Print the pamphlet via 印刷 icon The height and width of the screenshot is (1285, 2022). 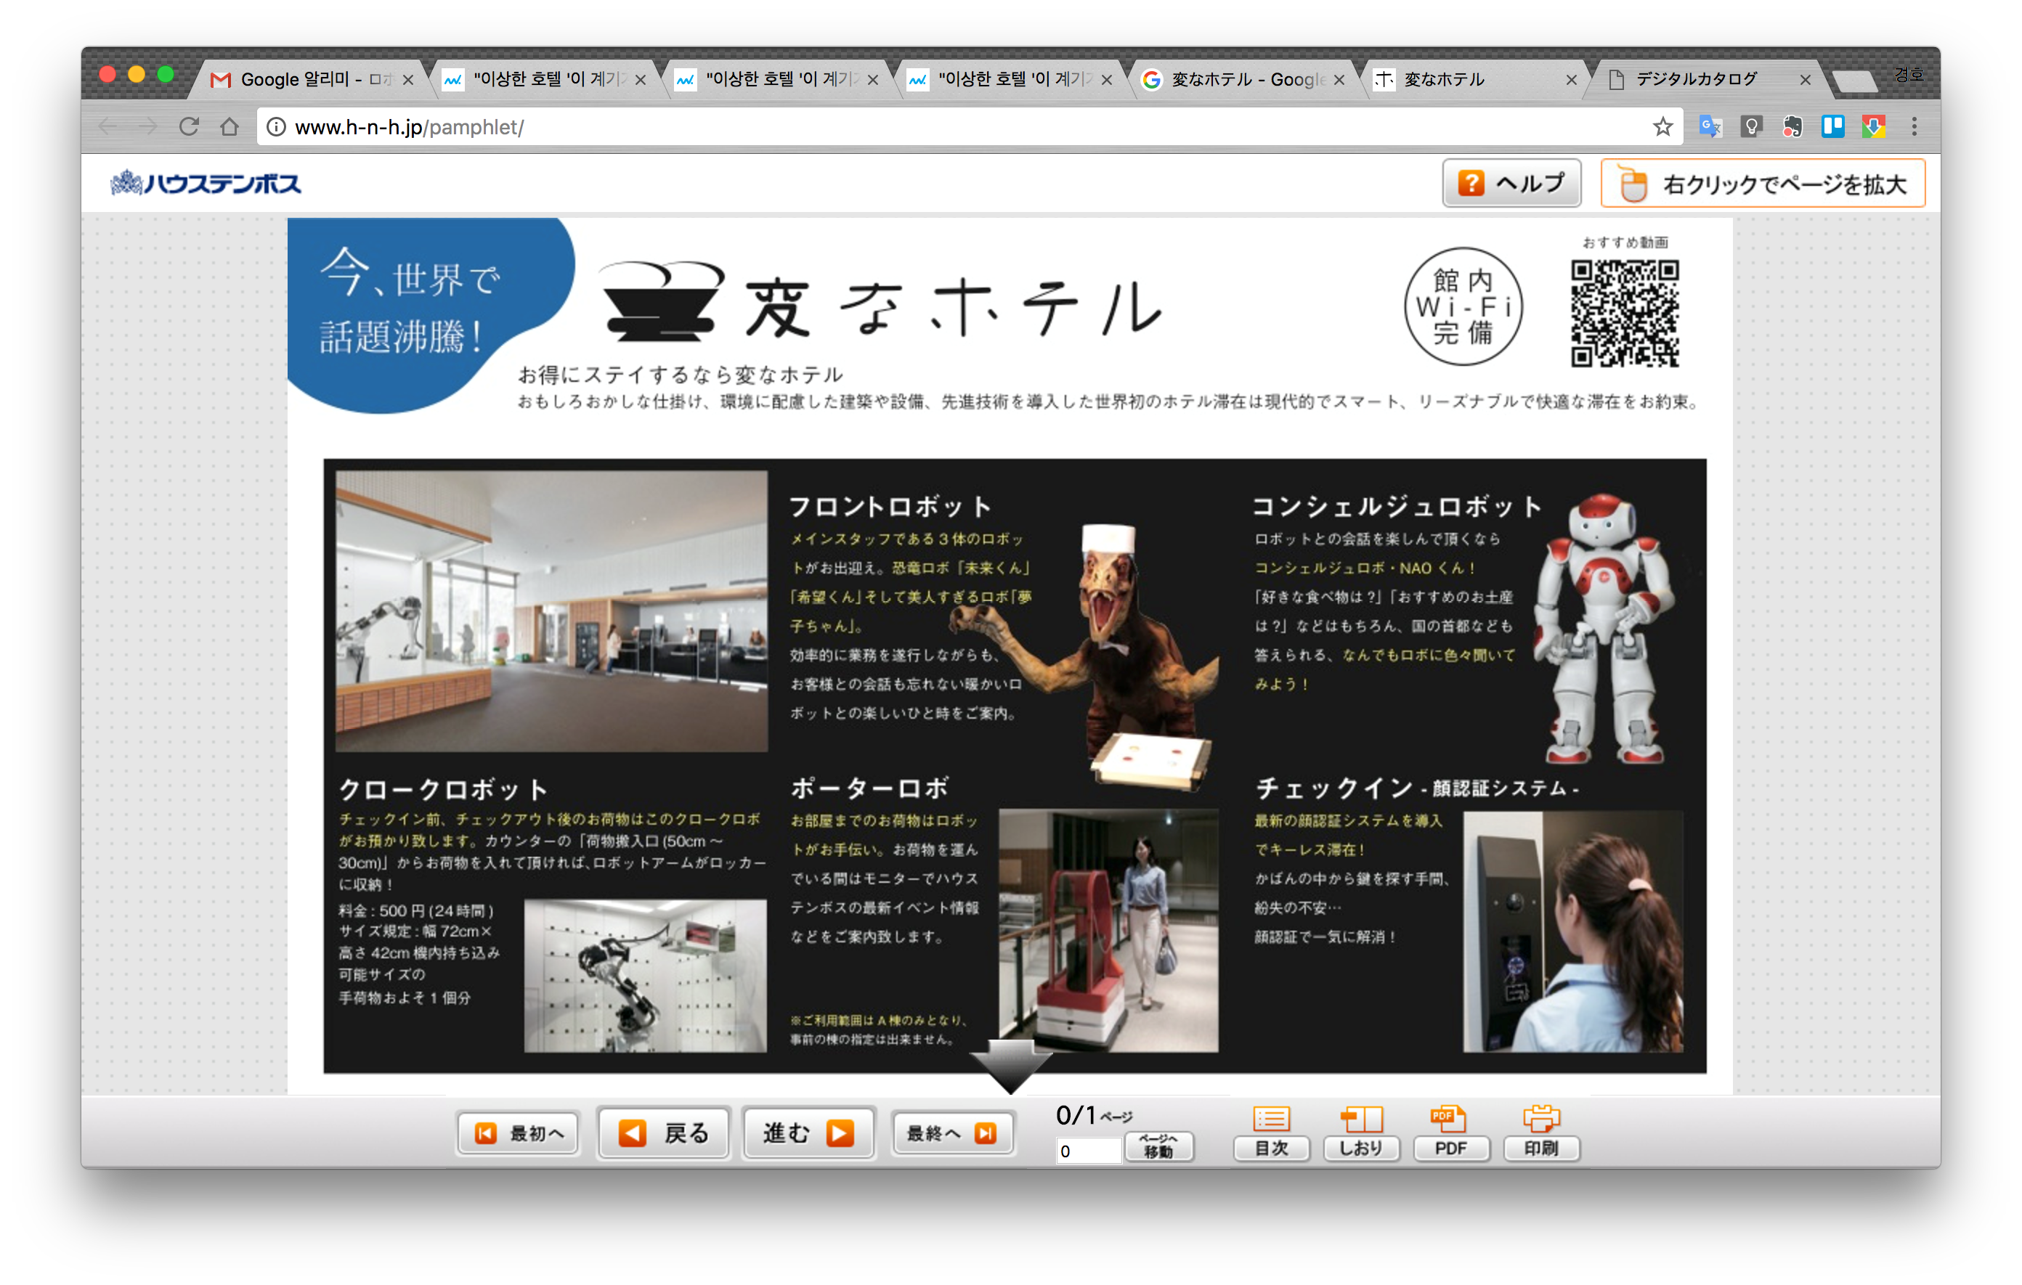(1541, 1133)
